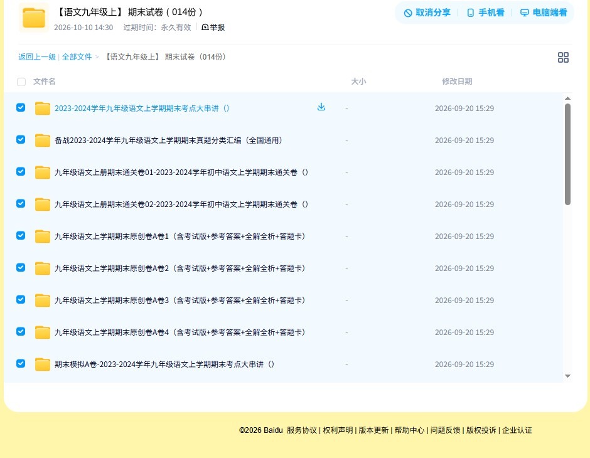Click the share title 【语文九年级上】期末试卷

point(129,12)
